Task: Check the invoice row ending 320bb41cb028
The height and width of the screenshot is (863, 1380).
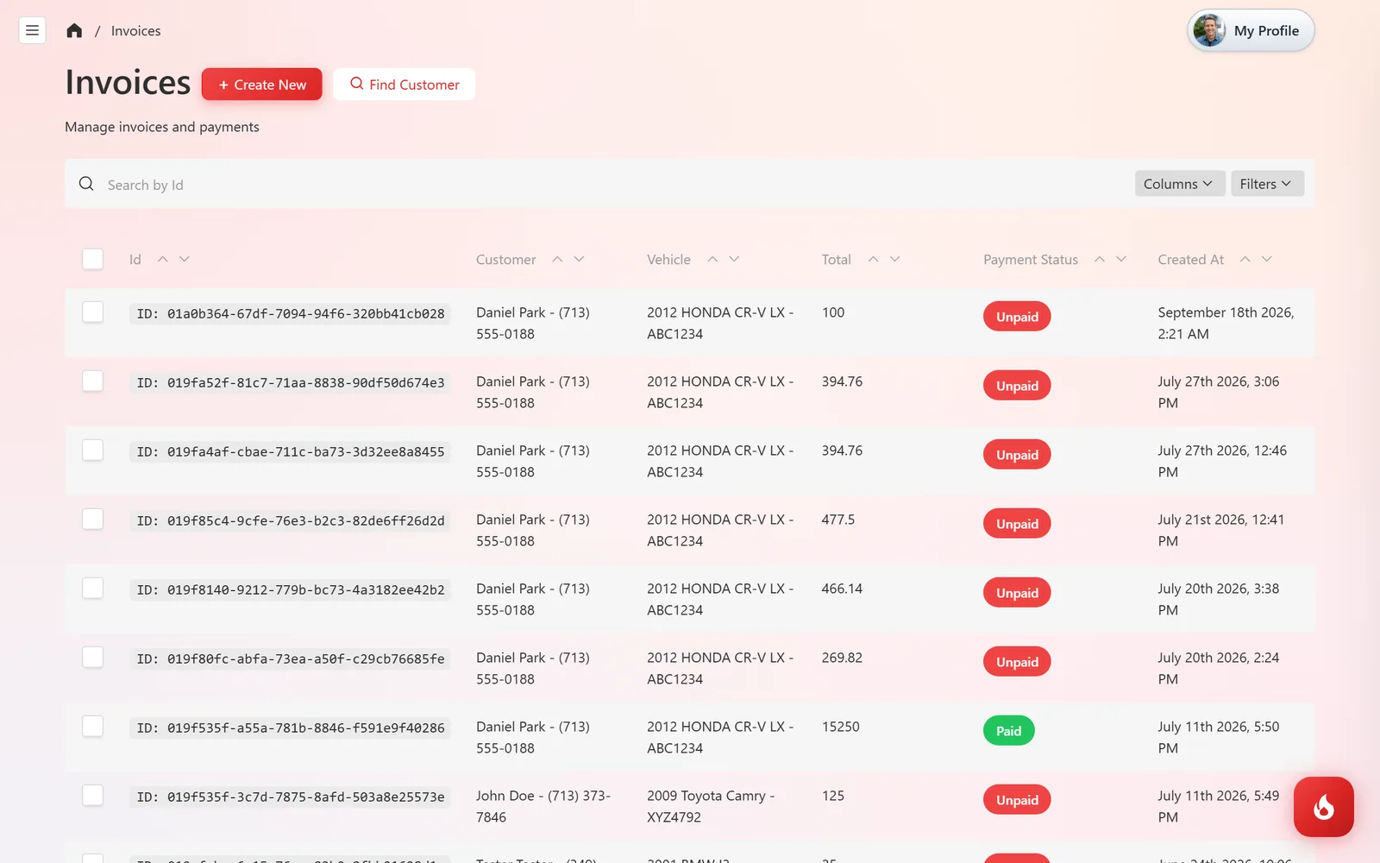Action: pyautogui.click(x=92, y=312)
